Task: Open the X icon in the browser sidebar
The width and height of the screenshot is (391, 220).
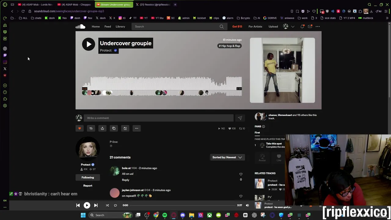Action: (5, 69)
